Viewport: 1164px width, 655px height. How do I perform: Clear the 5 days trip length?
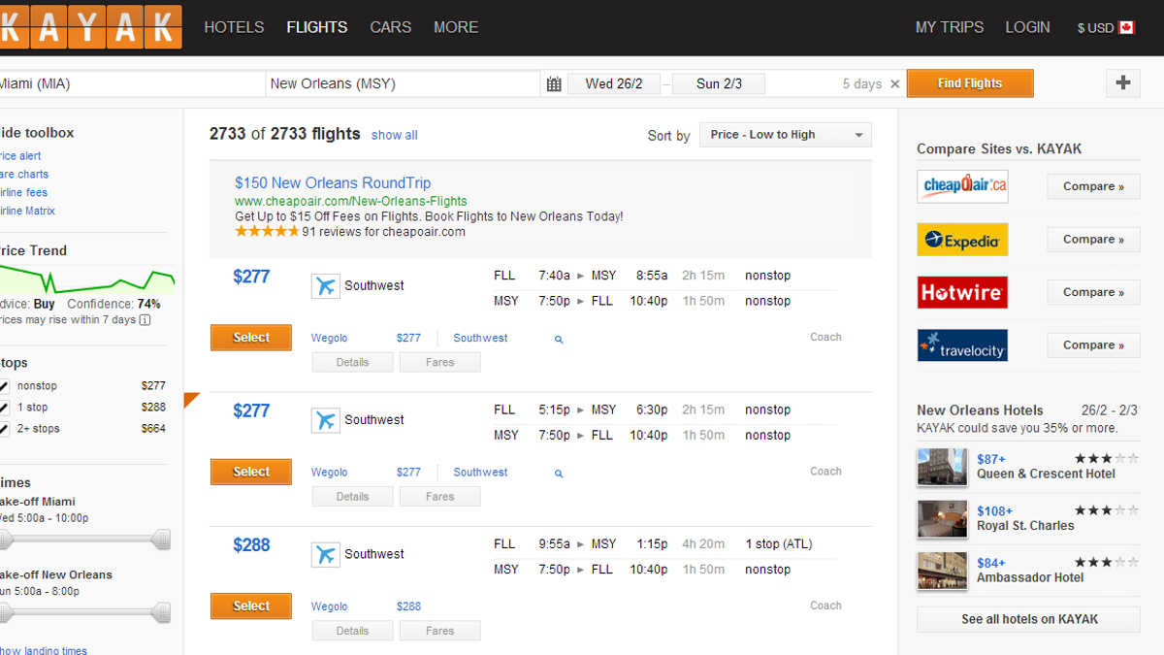coord(894,84)
